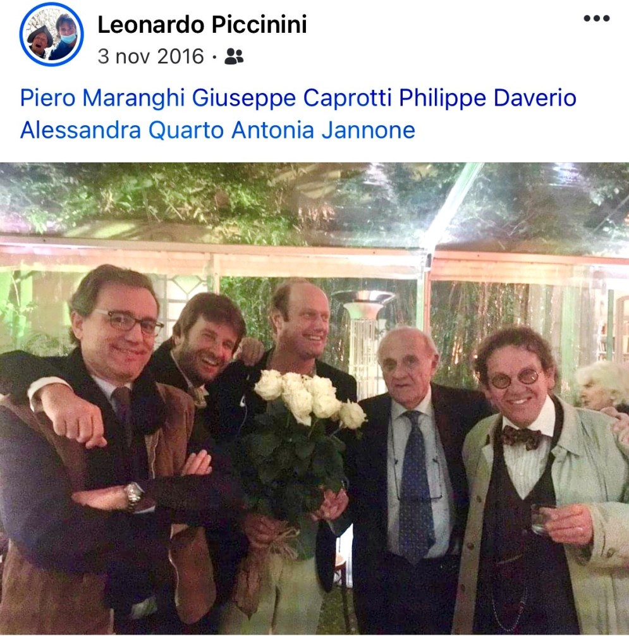Click the blue patterned necktie in photo
This screenshot has width=629, height=636.
point(416,485)
